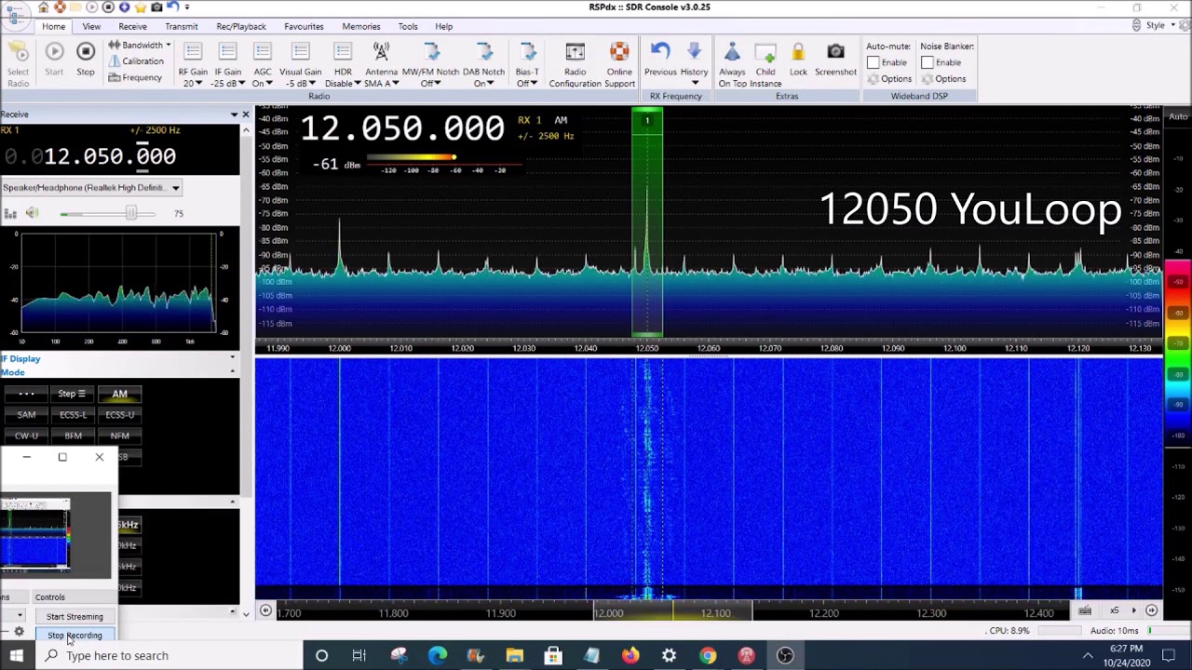Select ECSS-U mode
Screen dimensions: 1192x670
pos(120,415)
